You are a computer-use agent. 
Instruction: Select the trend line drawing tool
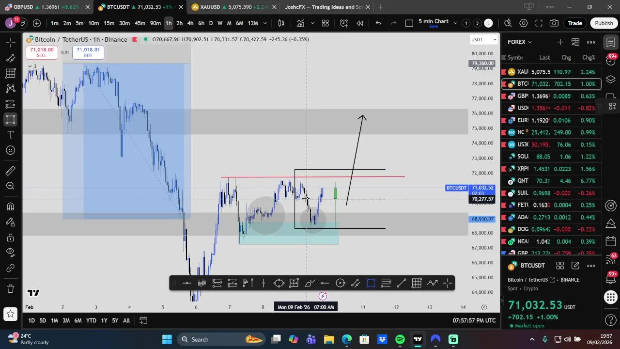tap(10, 58)
